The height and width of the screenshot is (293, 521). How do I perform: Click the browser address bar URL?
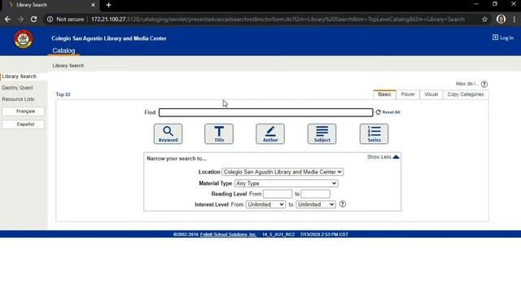278,20
